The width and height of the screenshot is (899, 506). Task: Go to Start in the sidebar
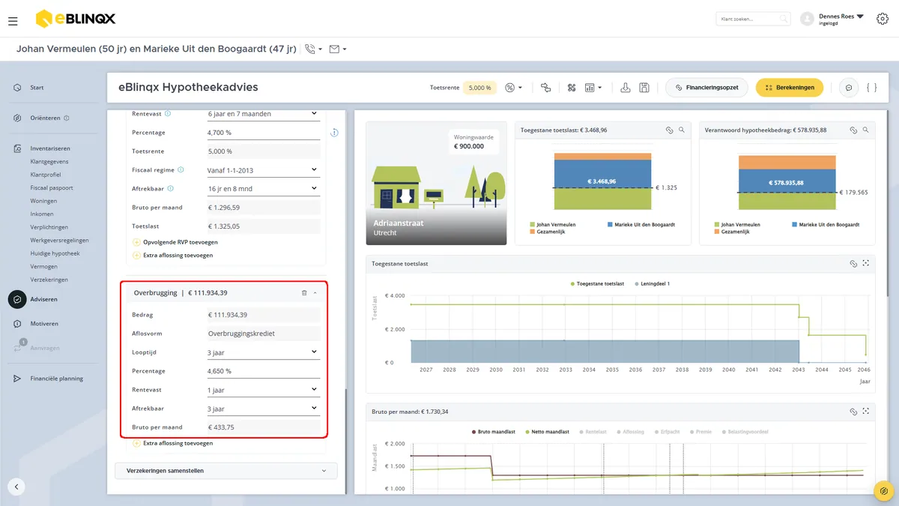click(37, 88)
